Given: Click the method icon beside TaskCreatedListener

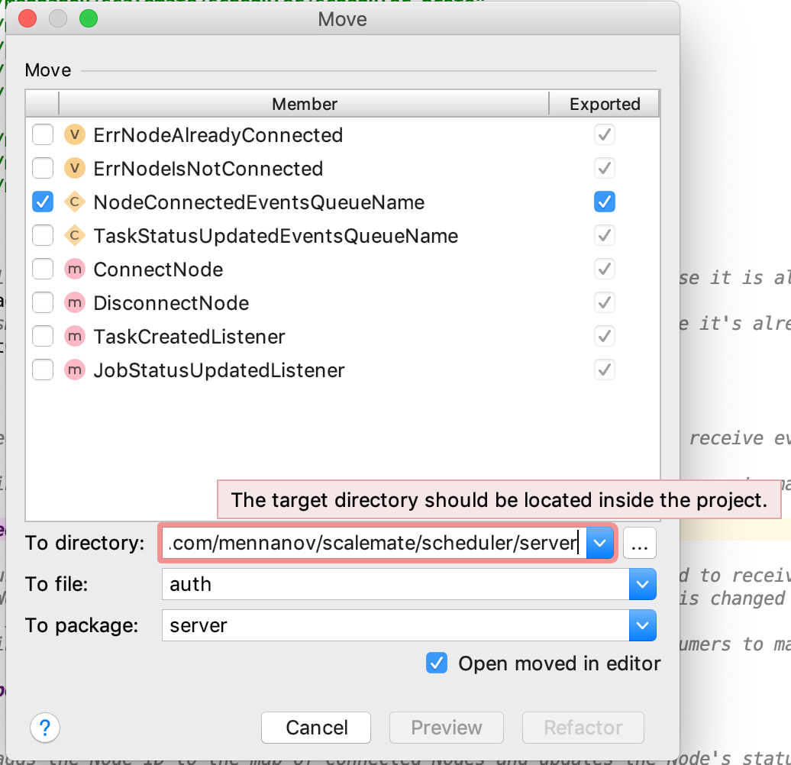Looking at the screenshot, I should pyautogui.click(x=75, y=336).
